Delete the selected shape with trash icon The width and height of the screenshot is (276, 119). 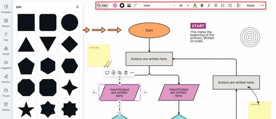[x=126, y=73]
